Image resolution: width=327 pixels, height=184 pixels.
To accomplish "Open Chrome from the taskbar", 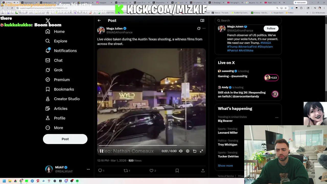I will [x=21, y=181].
